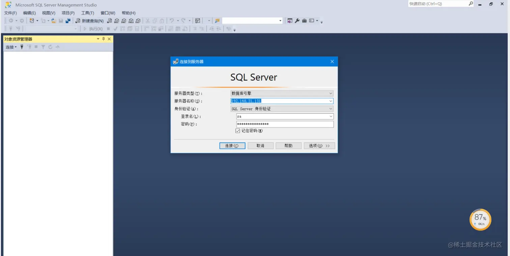Click the undo arrow icon
Screen dimensions: 510x256
[x=172, y=21]
